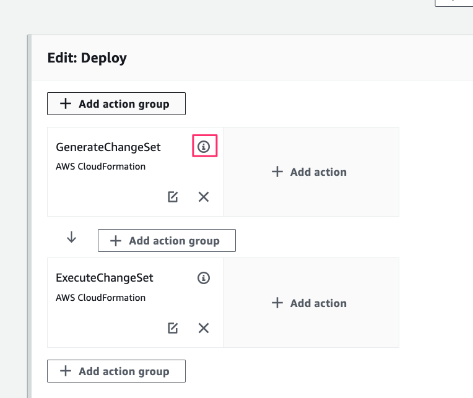Add action group below the down arrow

[x=167, y=241]
